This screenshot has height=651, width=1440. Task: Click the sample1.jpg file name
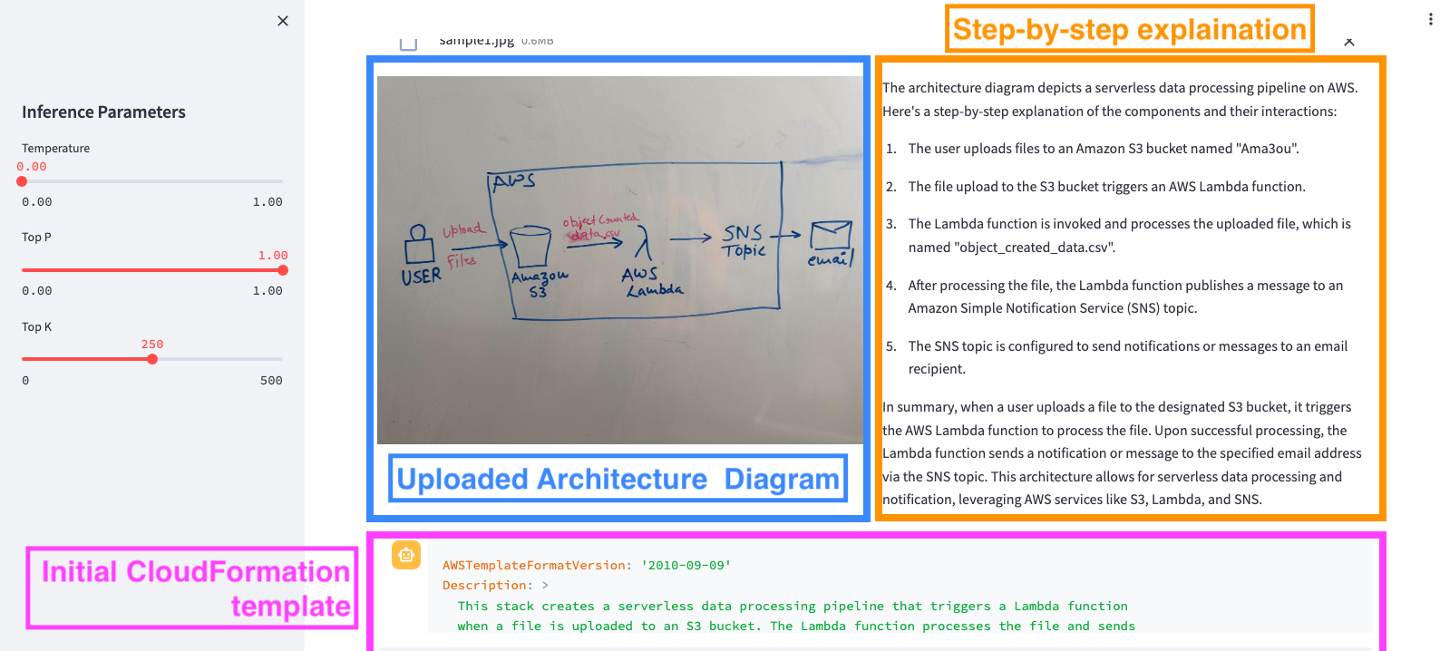(477, 41)
